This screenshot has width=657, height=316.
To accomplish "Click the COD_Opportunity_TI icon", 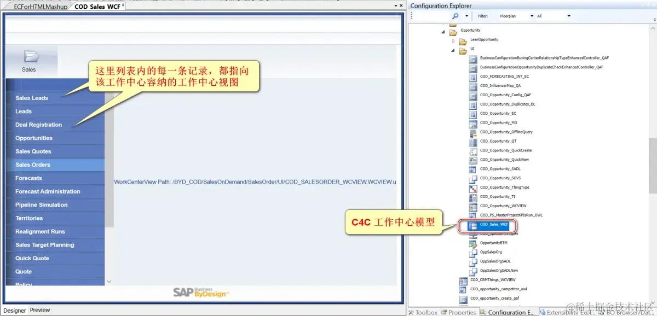I will coord(473,197).
